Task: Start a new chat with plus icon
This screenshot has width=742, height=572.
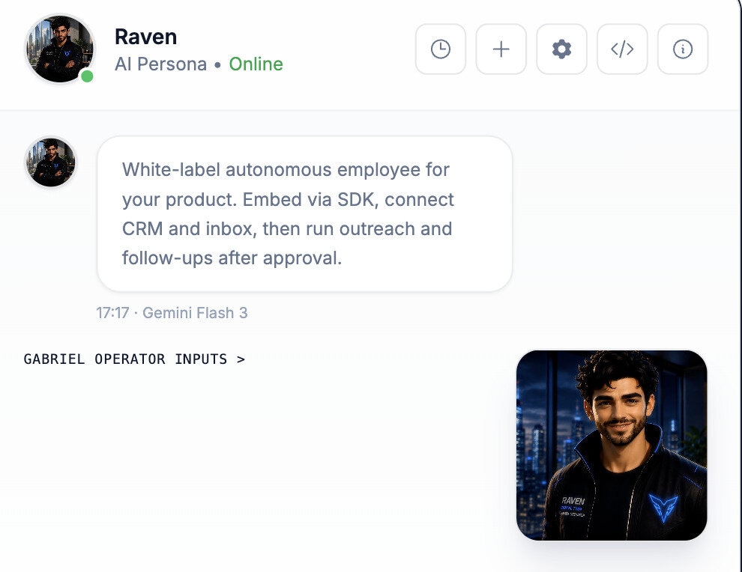Action: point(501,49)
